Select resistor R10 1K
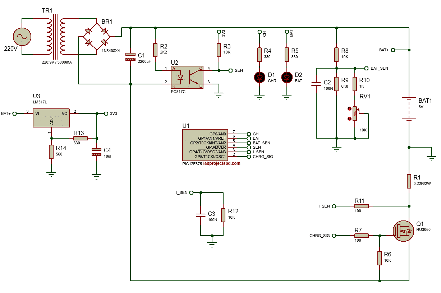This screenshot has height=293, width=441. (x=355, y=84)
